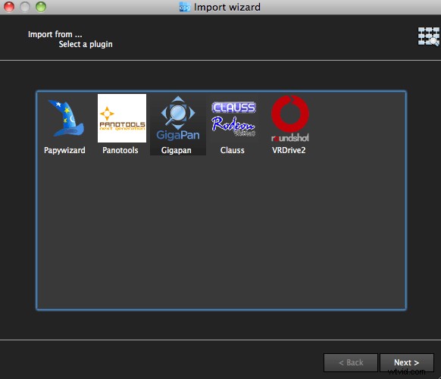The width and height of the screenshot is (441, 379).
Task: Select the Papywizard wizard hat plugin icon
Action: click(66, 118)
